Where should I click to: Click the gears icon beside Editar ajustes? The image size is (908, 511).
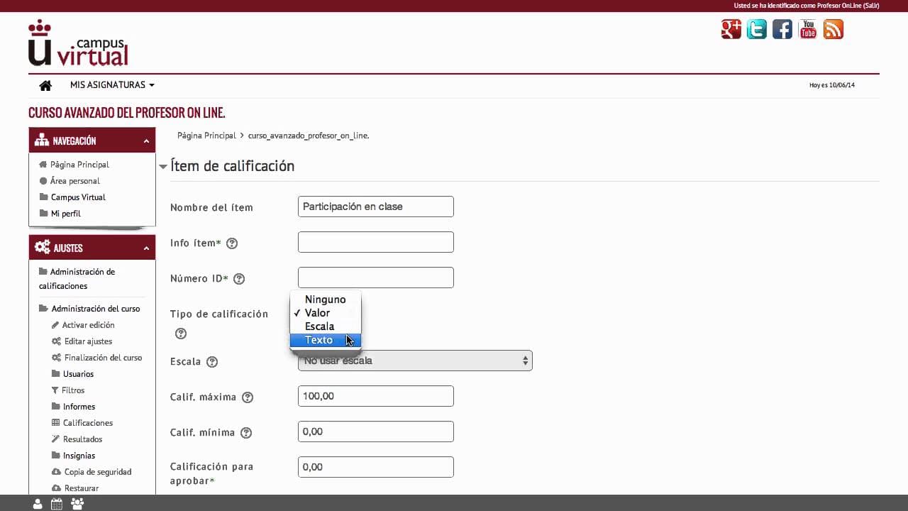click(x=56, y=341)
